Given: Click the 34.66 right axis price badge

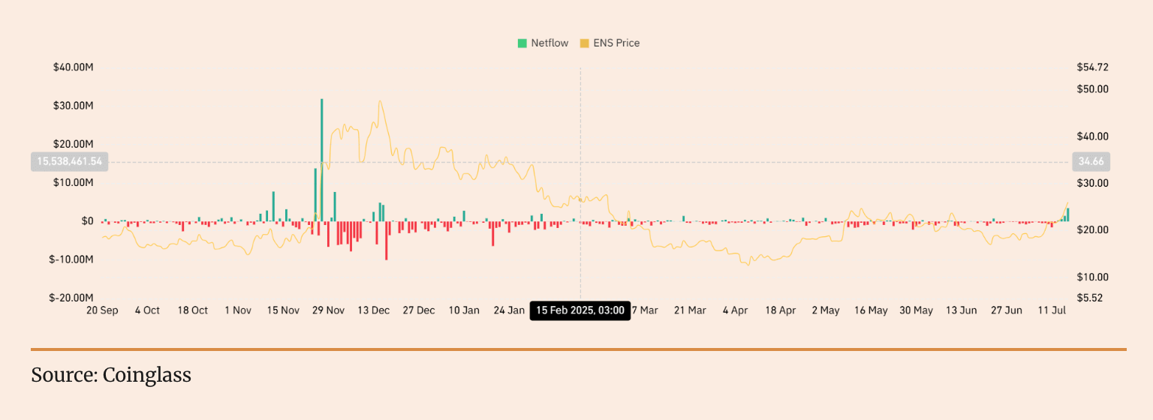Looking at the screenshot, I should [1091, 161].
